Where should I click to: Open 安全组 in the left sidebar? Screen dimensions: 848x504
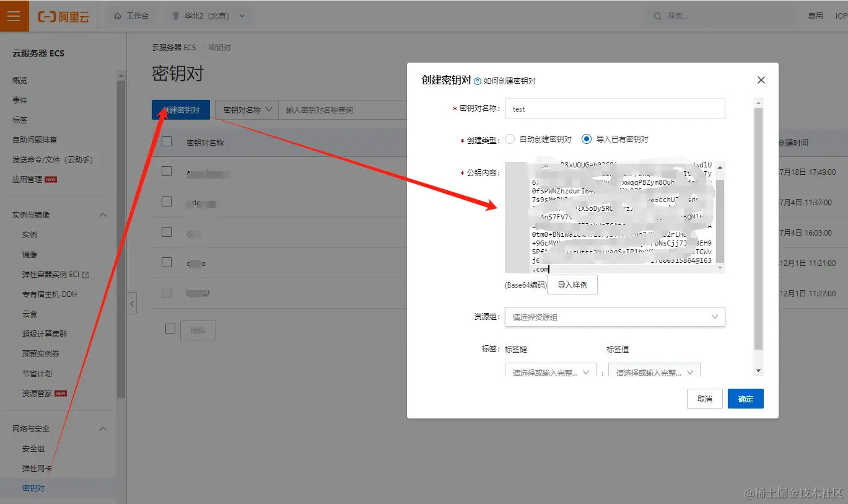tap(33, 448)
